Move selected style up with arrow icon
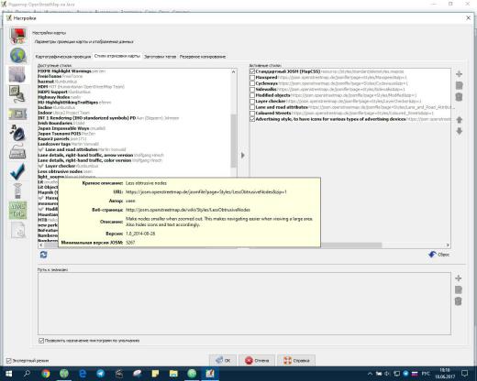Viewport: 477px width, 381px height. pos(459,120)
